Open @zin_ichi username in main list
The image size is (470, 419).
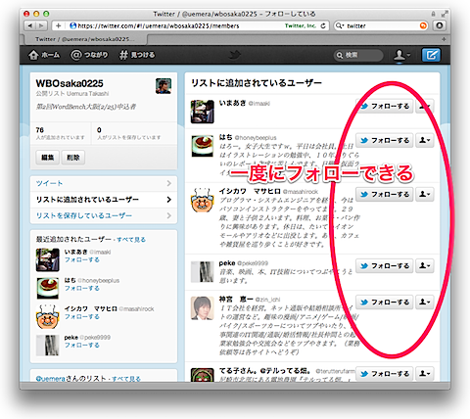tap(267, 300)
